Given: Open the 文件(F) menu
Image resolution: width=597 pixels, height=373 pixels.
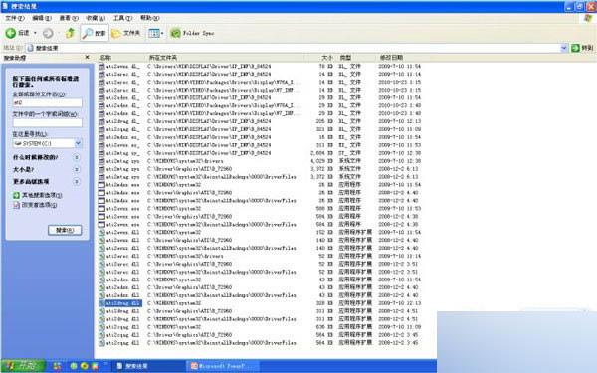Looking at the screenshot, I should (15, 18).
